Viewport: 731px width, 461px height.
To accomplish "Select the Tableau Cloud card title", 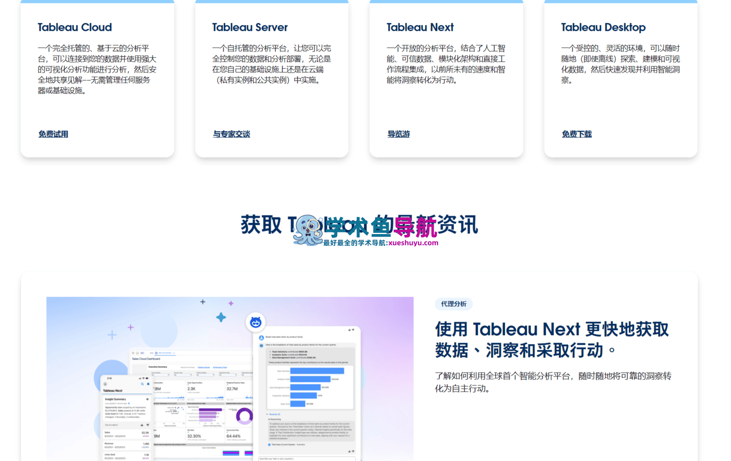I will coord(75,27).
